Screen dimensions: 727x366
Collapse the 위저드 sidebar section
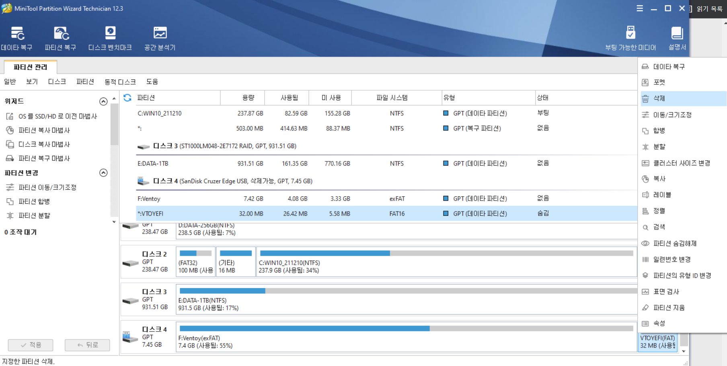click(x=103, y=101)
